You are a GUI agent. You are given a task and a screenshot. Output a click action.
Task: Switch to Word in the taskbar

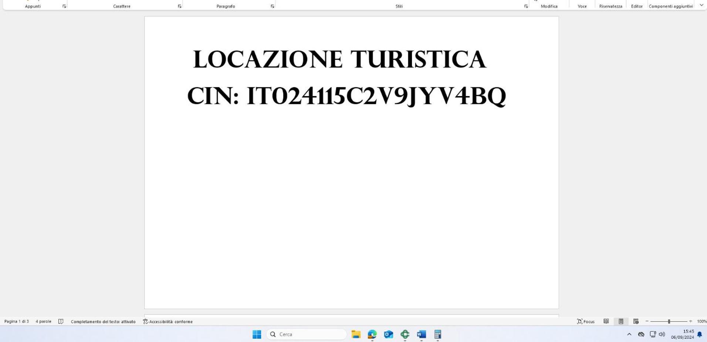pos(421,334)
